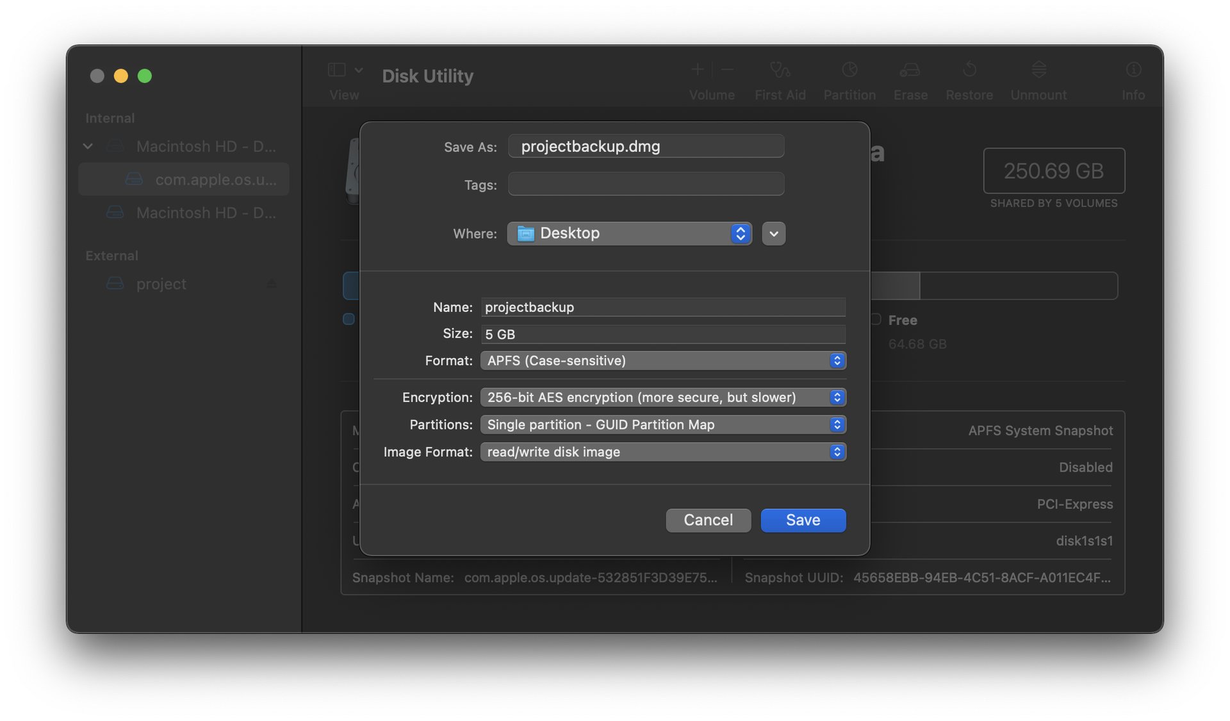
Task: Click the Restore toolbar icon
Action: coord(969,69)
